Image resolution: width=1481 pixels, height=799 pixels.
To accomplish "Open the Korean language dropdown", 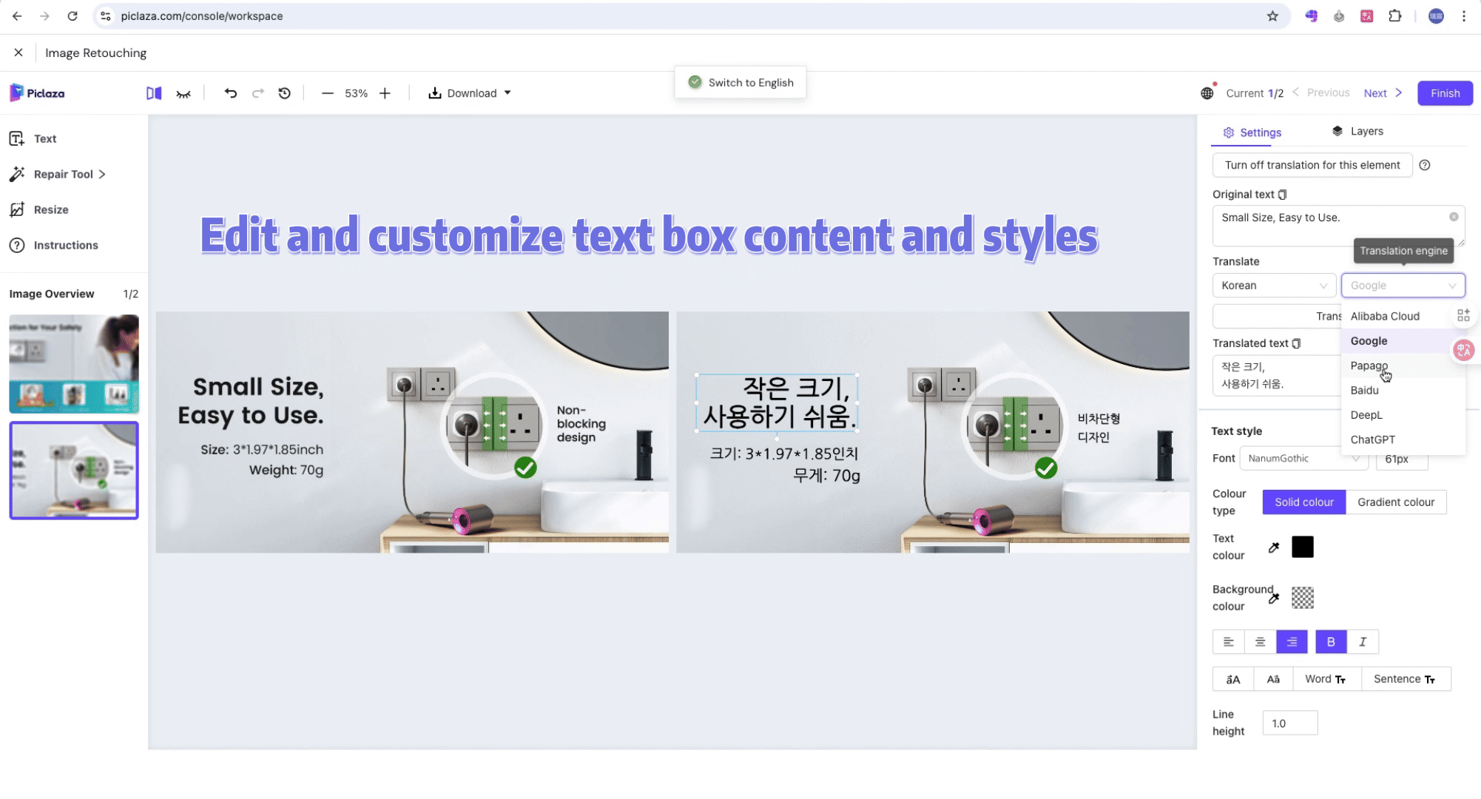I will coord(1274,286).
